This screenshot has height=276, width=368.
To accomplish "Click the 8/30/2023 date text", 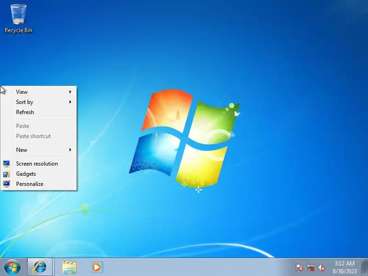I will (345, 271).
